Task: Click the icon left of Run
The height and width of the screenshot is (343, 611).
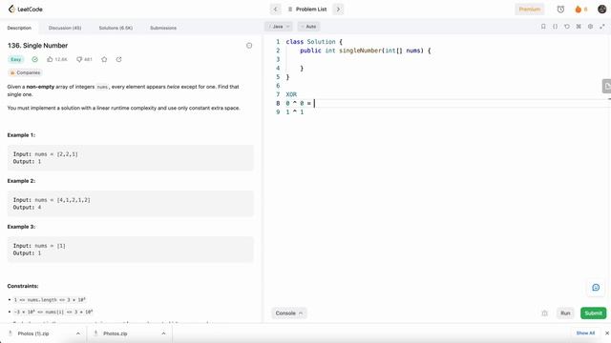Action: [544, 313]
